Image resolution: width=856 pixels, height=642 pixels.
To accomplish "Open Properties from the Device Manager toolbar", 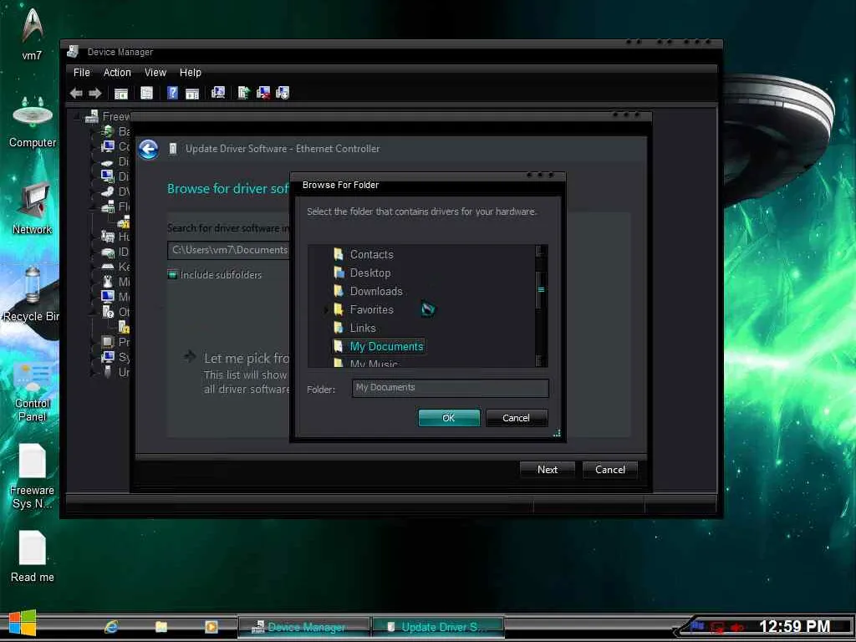I will tap(146, 94).
